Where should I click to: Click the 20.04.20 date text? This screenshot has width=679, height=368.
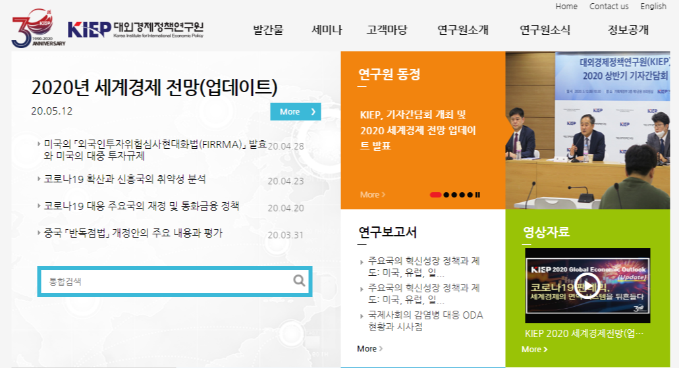pyautogui.click(x=286, y=208)
